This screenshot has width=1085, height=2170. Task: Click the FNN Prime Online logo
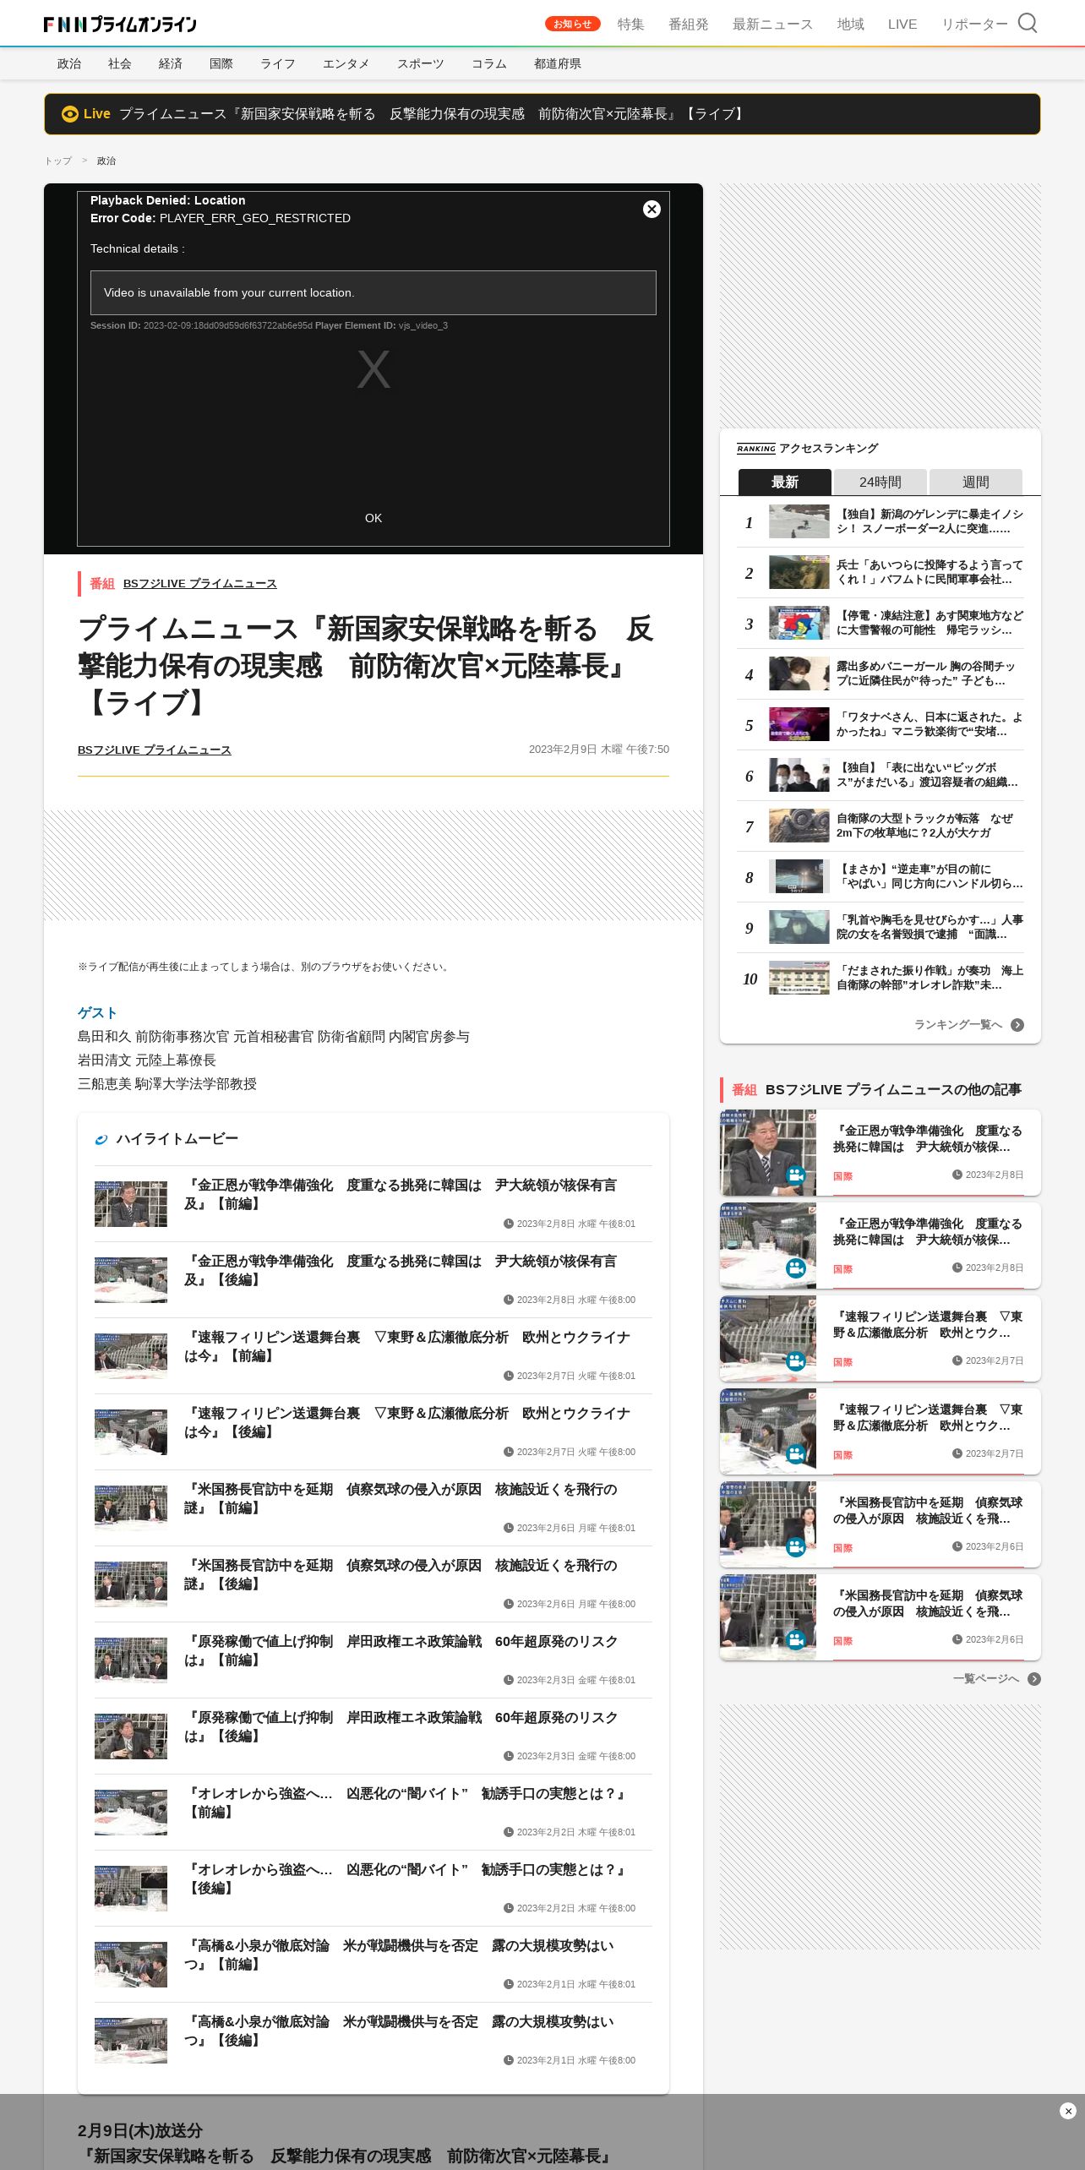[x=120, y=24]
